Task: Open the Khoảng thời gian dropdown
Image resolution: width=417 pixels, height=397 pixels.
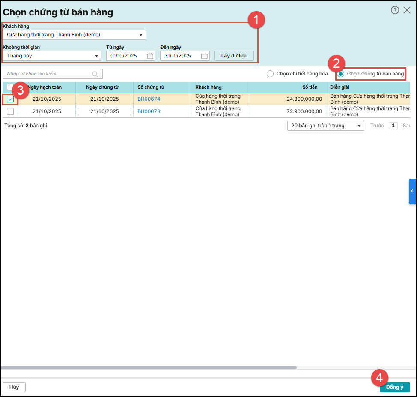Action: click(96, 56)
